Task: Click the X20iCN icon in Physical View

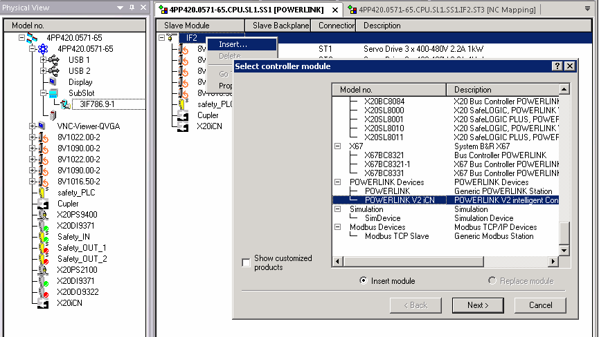Action: tap(43, 303)
